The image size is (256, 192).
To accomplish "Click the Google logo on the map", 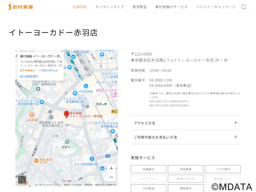I will click(67, 180).
